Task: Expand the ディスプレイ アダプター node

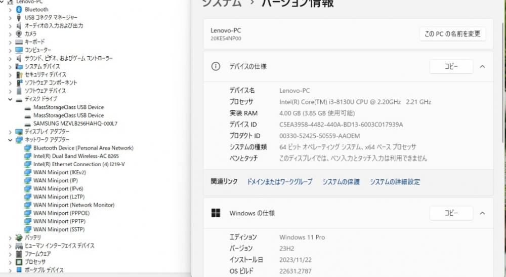Action: pos(10,132)
